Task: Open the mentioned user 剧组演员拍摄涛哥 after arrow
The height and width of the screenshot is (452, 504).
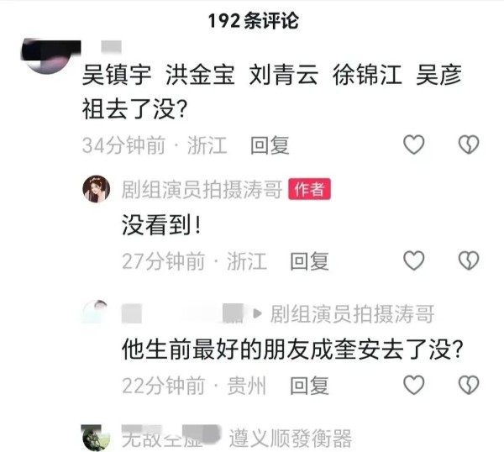Action: pos(352,313)
